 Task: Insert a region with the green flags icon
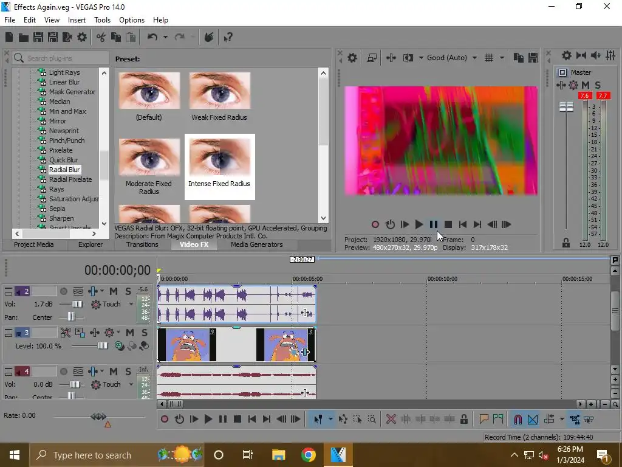coord(498,419)
